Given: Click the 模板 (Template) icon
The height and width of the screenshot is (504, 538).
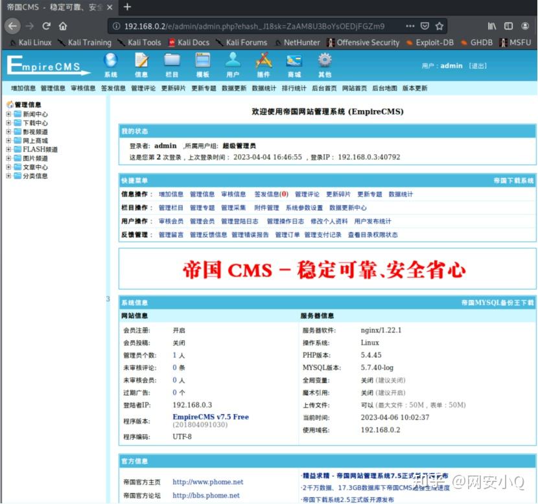Looking at the screenshot, I should click(202, 65).
